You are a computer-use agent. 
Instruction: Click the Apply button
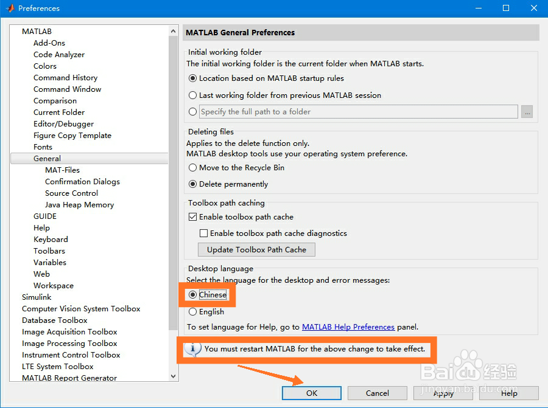[443, 393]
